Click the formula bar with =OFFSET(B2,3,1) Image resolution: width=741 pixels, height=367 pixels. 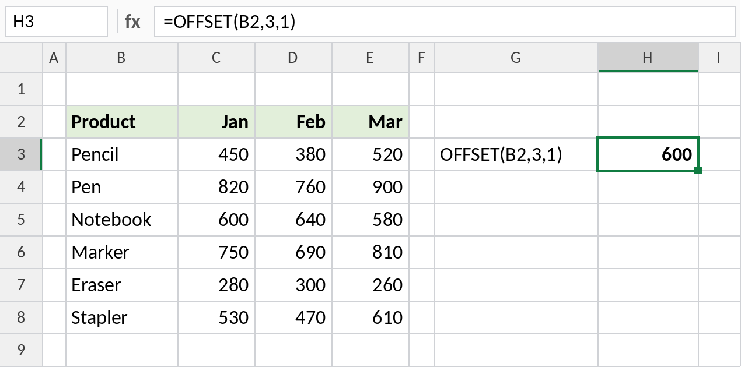click(x=444, y=22)
